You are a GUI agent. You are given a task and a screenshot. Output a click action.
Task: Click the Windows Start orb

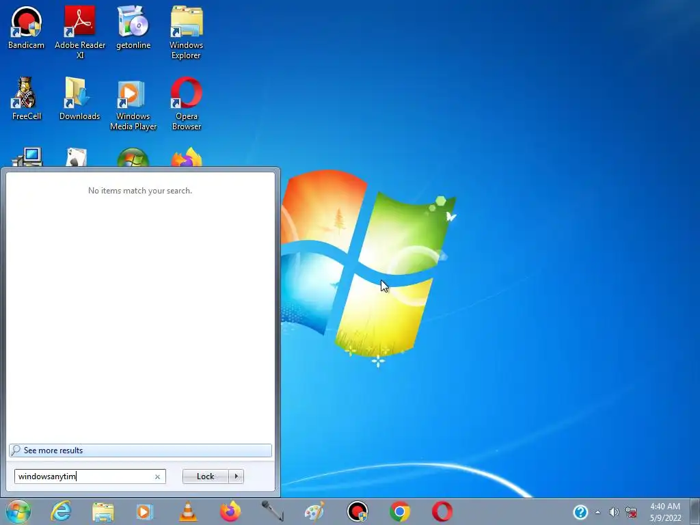(x=18, y=511)
